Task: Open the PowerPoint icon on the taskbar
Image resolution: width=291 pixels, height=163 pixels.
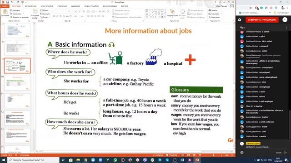Action: pos(197,160)
